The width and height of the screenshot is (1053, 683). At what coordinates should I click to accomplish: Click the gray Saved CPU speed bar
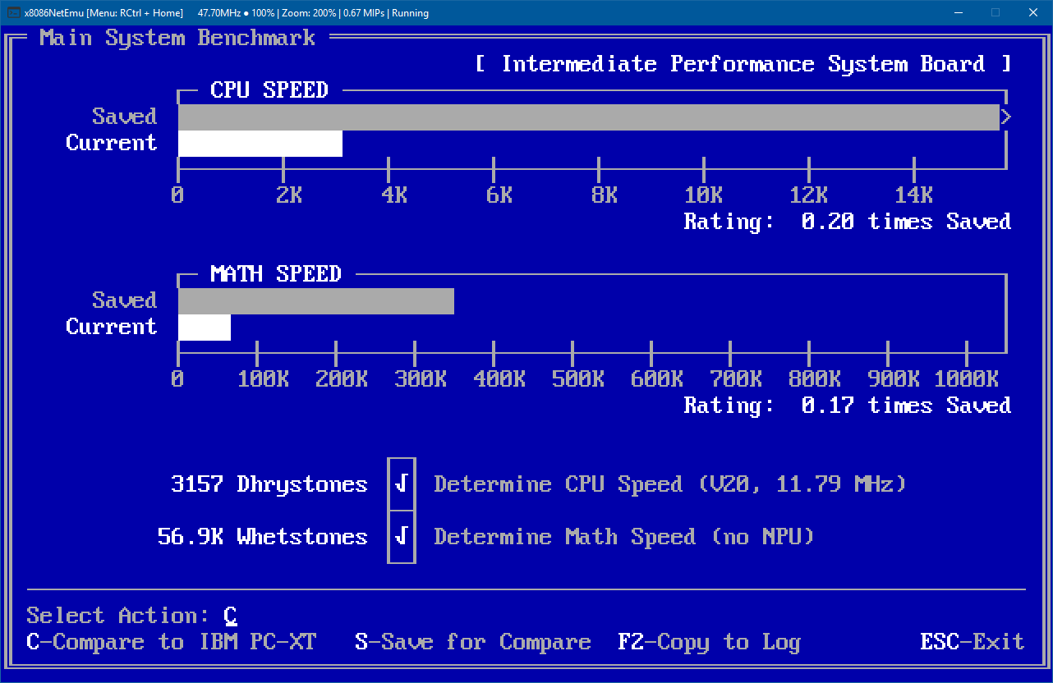(x=588, y=117)
